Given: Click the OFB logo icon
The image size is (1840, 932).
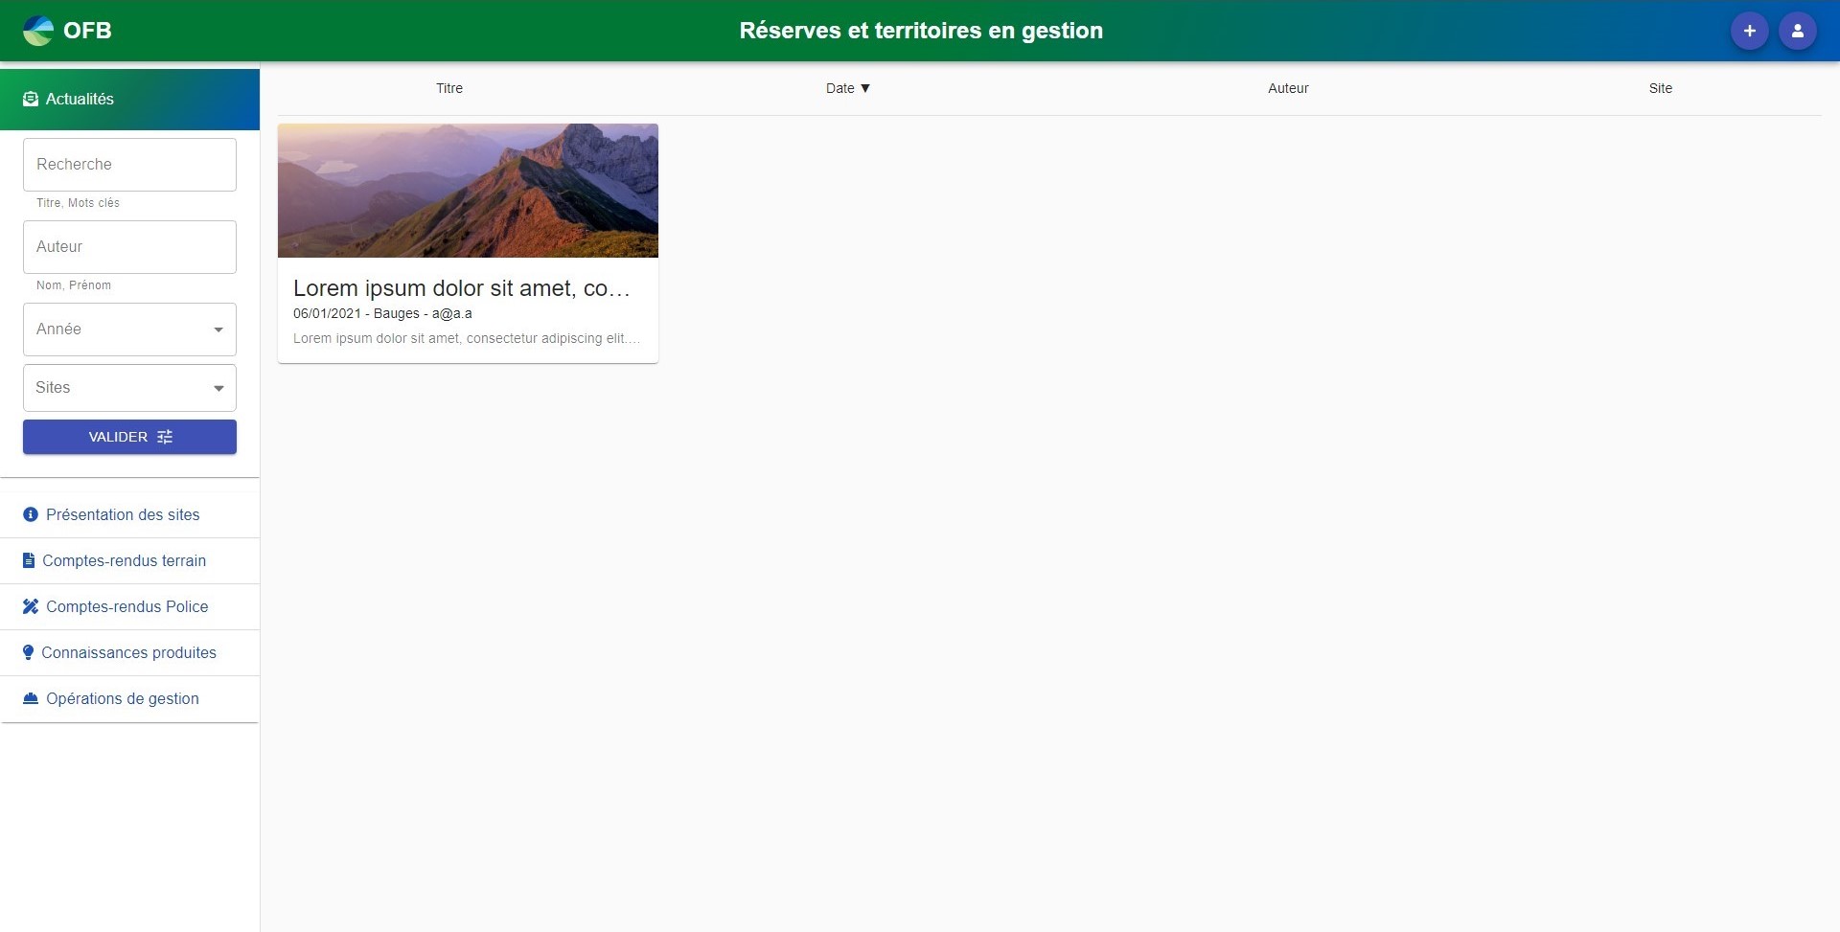Looking at the screenshot, I should tap(38, 31).
